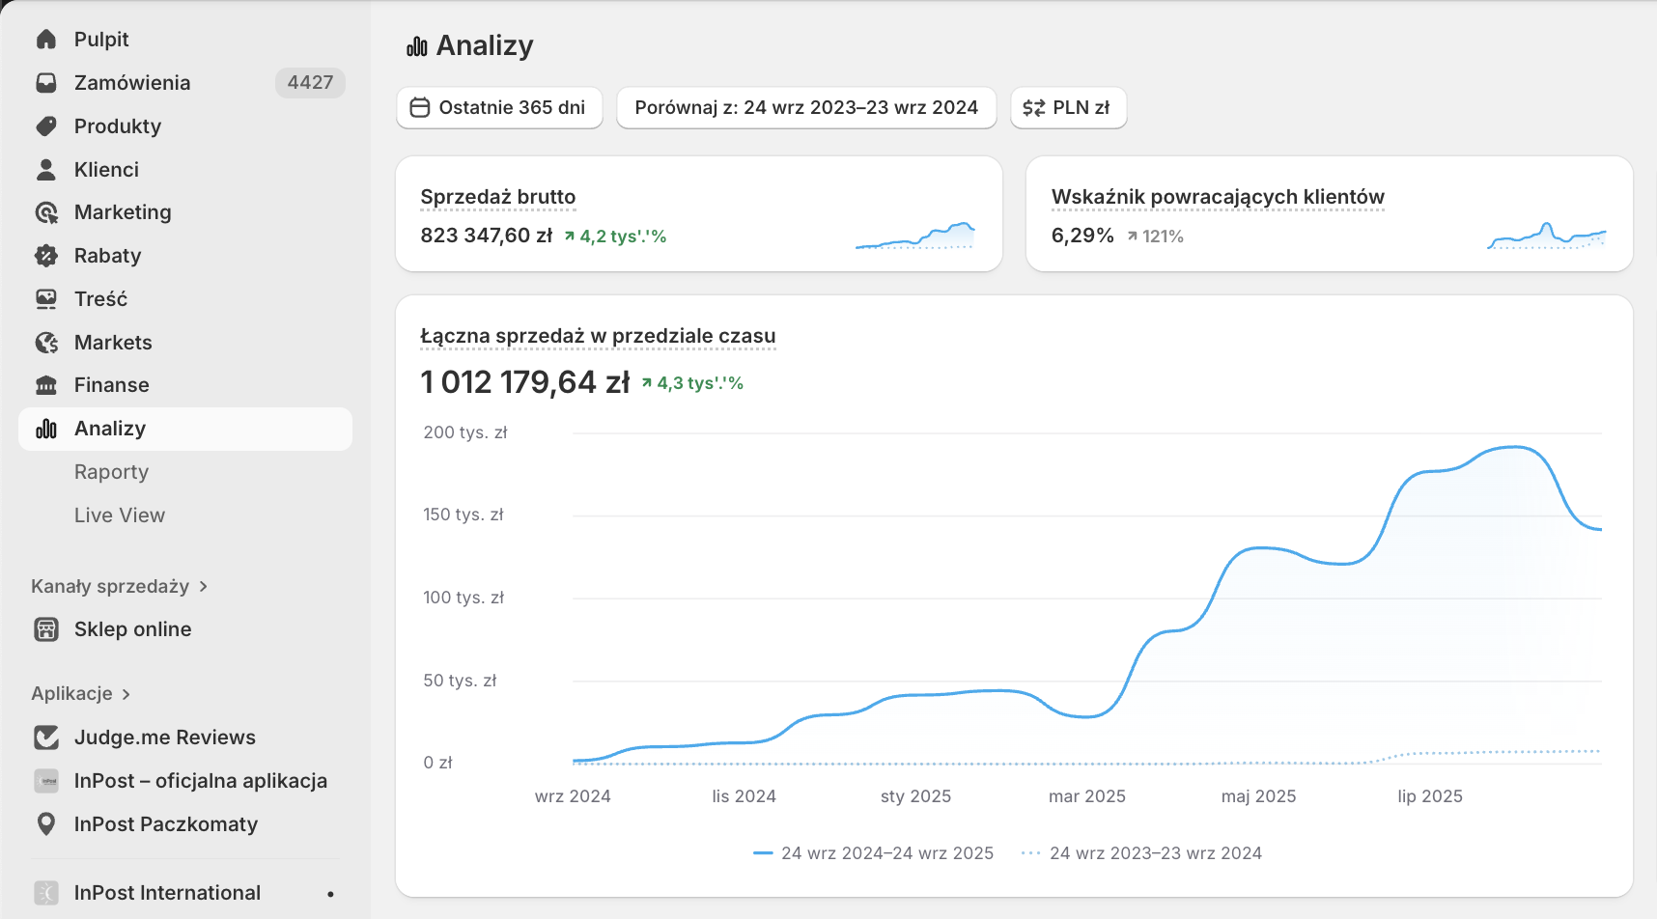Viewport: 1657px width, 919px height.
Task: Click the returning customers sparkline chart
Action: click(x=1547, y=235)
